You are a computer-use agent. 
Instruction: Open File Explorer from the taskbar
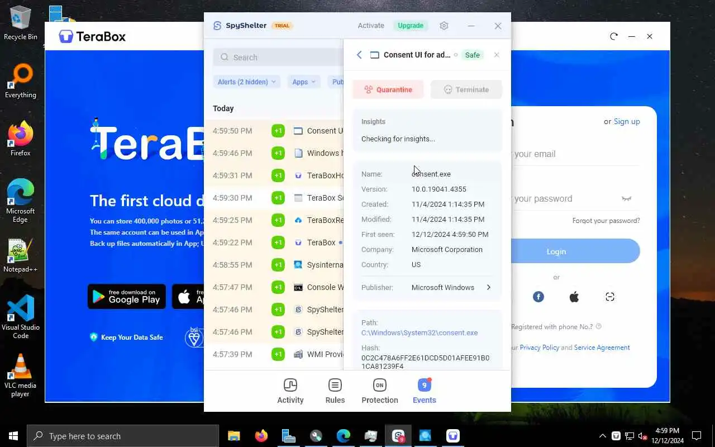pyautogui.click(x=233, y=436)
